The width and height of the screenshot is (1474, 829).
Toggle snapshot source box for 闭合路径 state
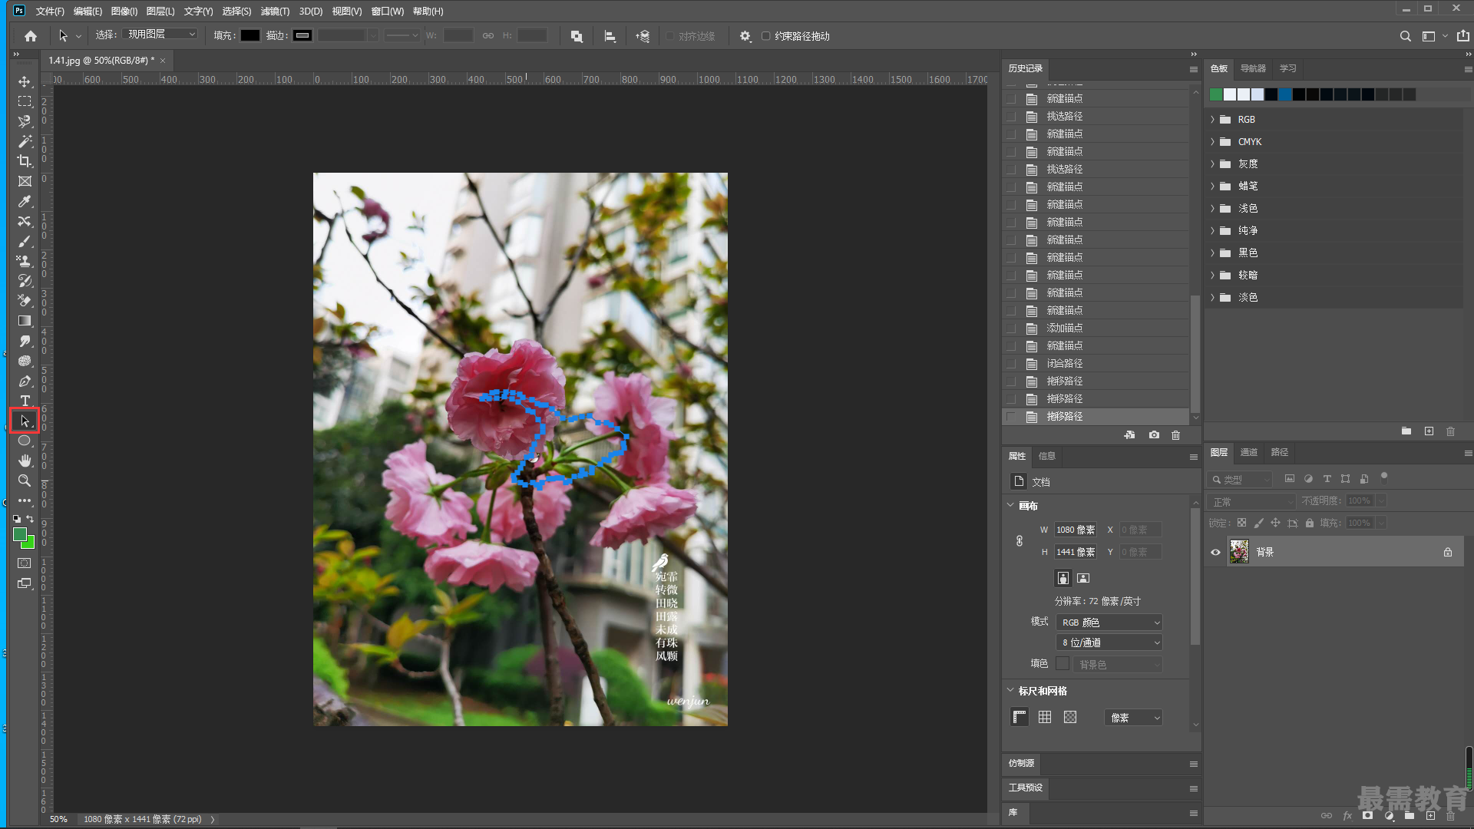[x=1011, y=364]
